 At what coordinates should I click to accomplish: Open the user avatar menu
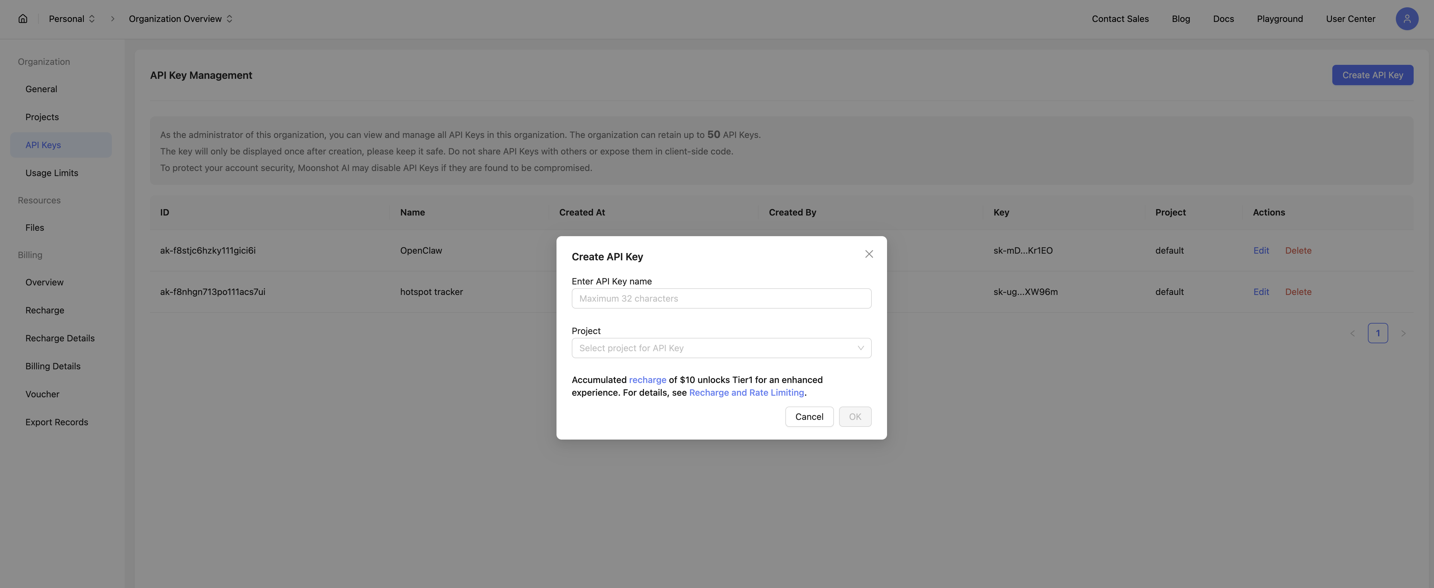click(x=1407, y=18)
